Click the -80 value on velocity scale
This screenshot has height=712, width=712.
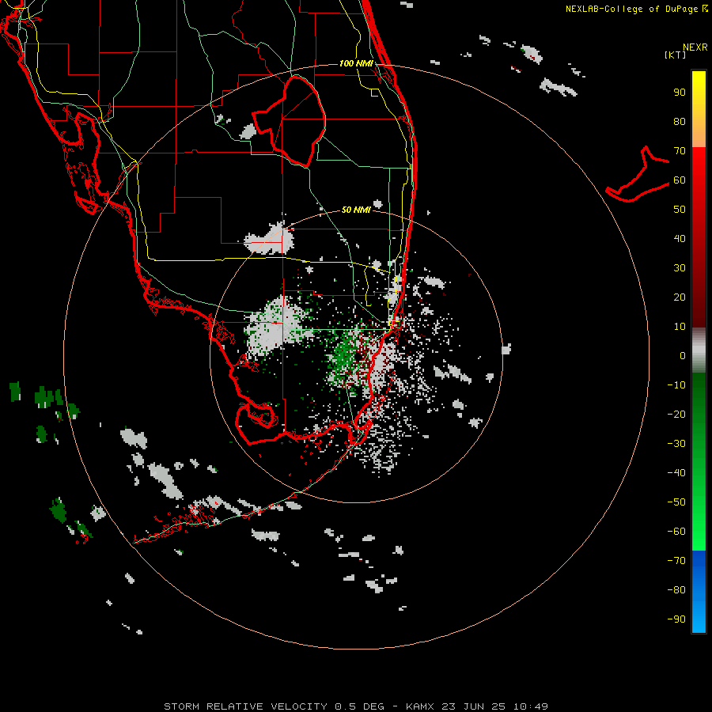pyautogui.click(x=676, y=590)
